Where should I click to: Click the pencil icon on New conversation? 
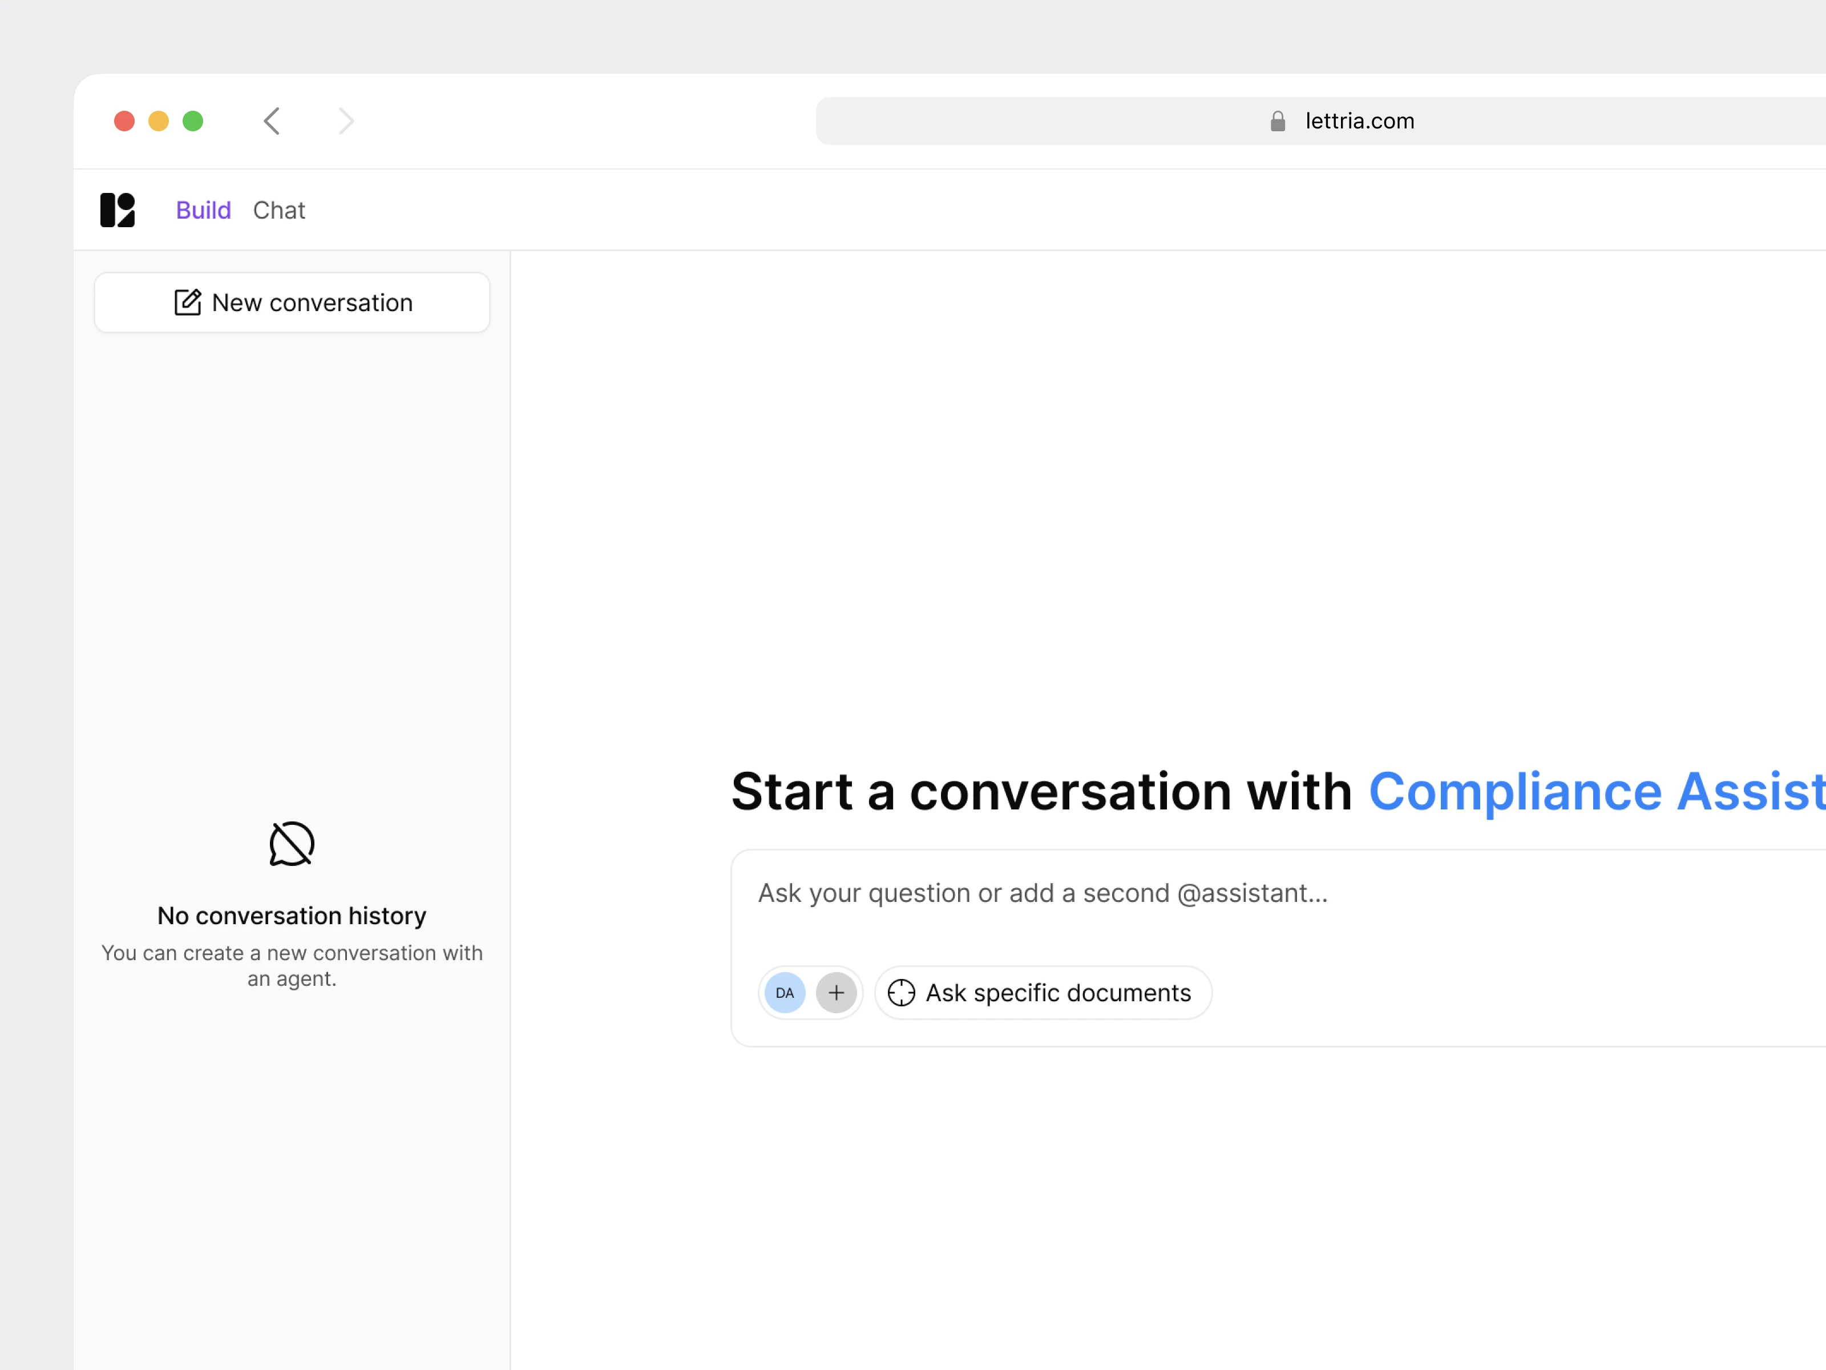pos(187,302)
